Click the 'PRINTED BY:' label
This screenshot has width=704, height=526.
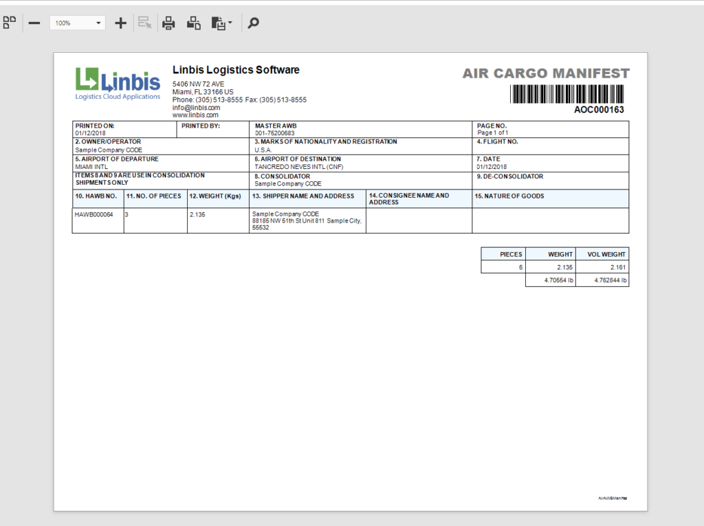(201, 126)
